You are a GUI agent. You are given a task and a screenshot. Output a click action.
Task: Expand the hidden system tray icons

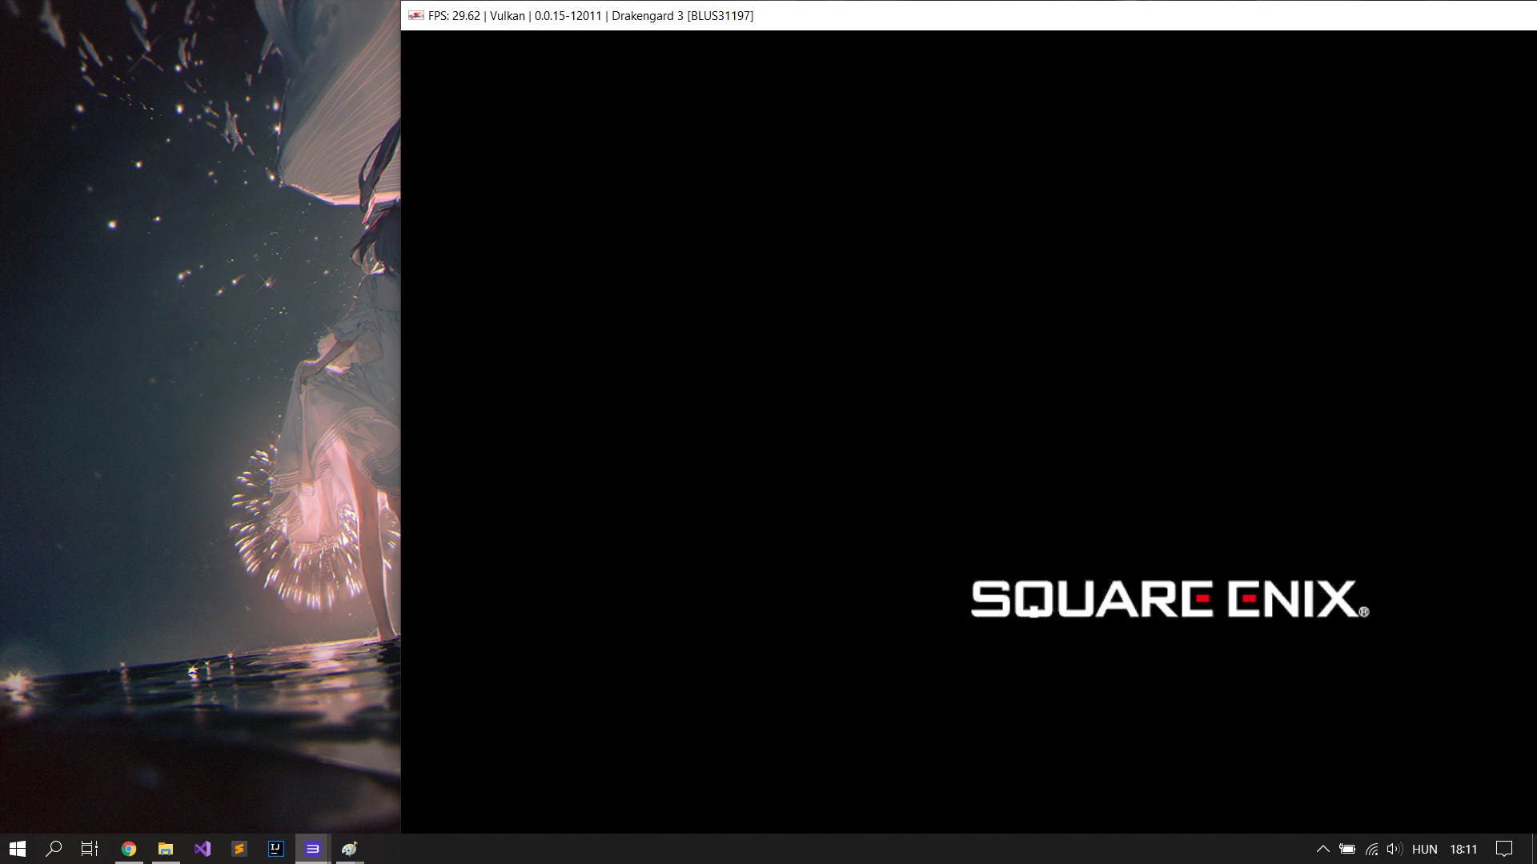[x=1323, y=849]
